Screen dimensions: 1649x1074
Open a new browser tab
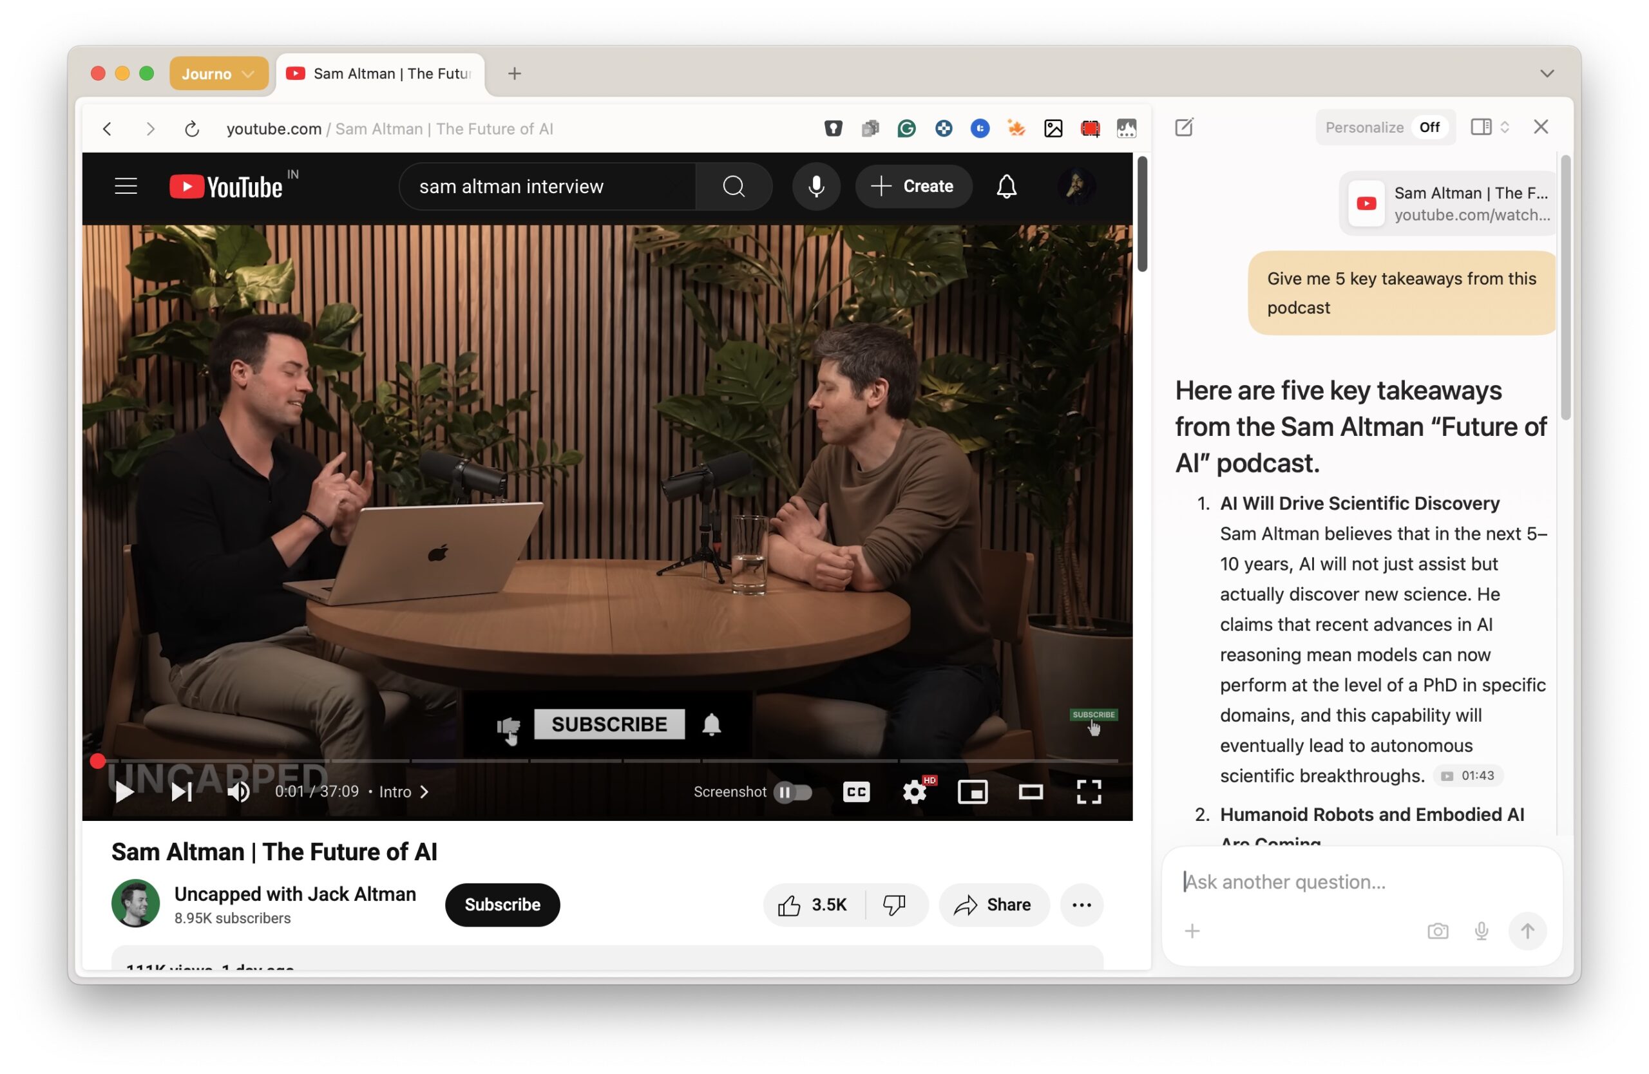coord(514,73)
